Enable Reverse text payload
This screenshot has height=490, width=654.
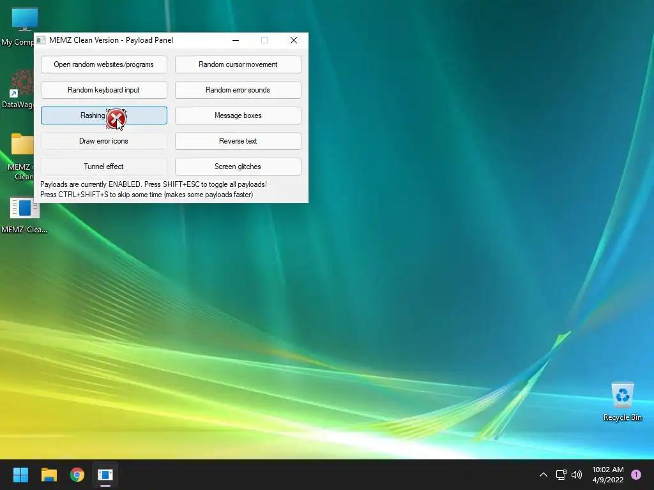click(238, 141)
